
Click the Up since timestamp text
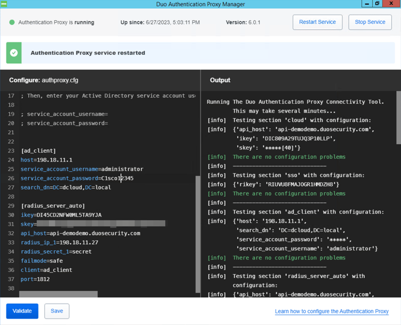pos(160,23)
